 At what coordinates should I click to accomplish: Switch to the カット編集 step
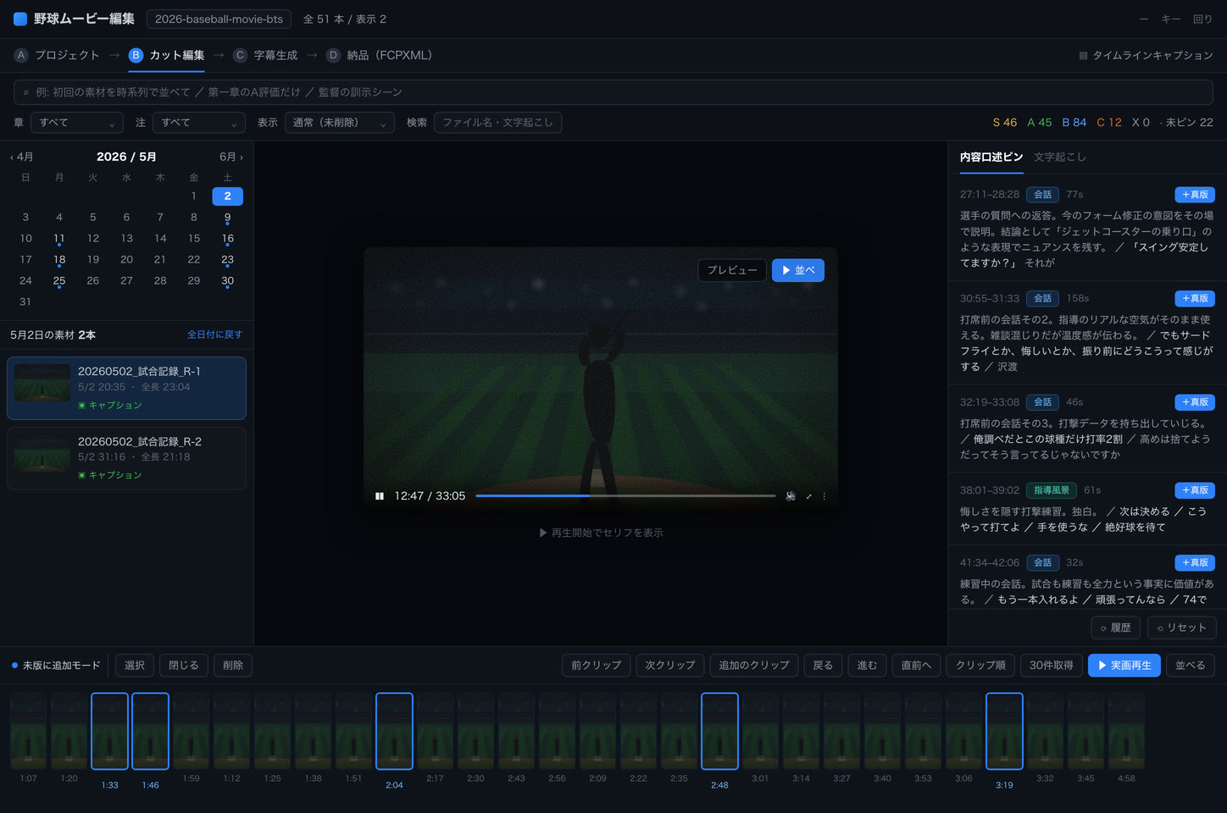click(167, 55)
